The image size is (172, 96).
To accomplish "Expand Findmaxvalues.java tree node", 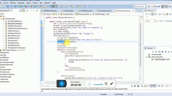I will pyautogui.click(x=4, y=26).
